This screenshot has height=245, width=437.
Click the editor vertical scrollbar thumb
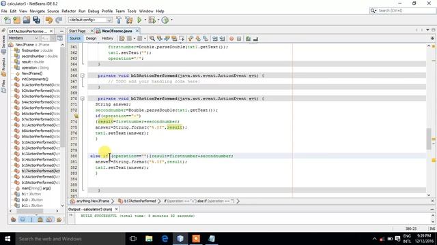(x=428, y=139)
